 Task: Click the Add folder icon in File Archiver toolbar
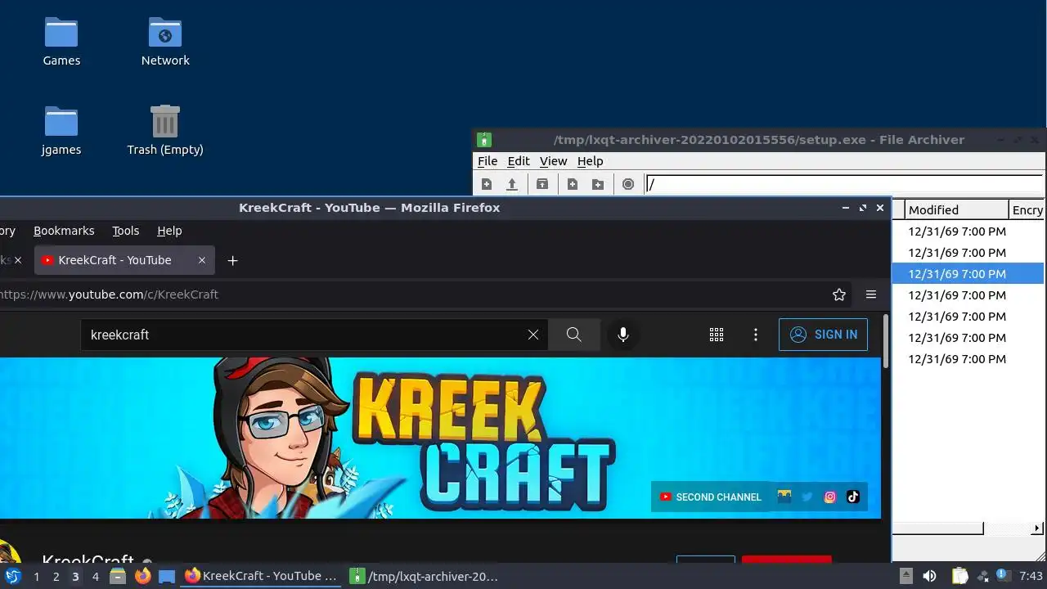click(598, 184)
